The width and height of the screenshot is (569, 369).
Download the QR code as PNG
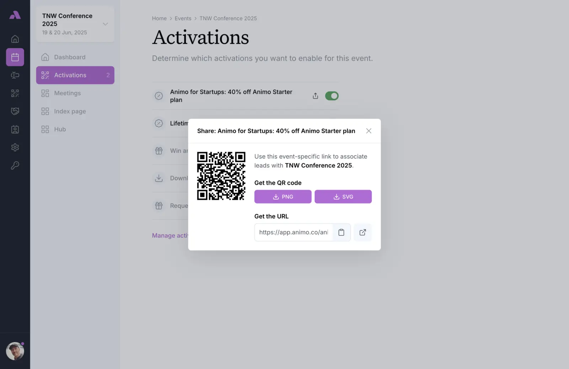tap(282, 196)
